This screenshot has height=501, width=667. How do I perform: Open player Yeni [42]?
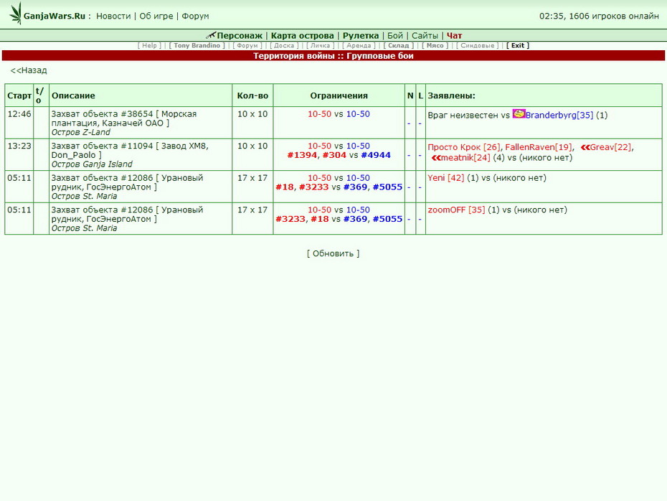[x=446, y=178]
